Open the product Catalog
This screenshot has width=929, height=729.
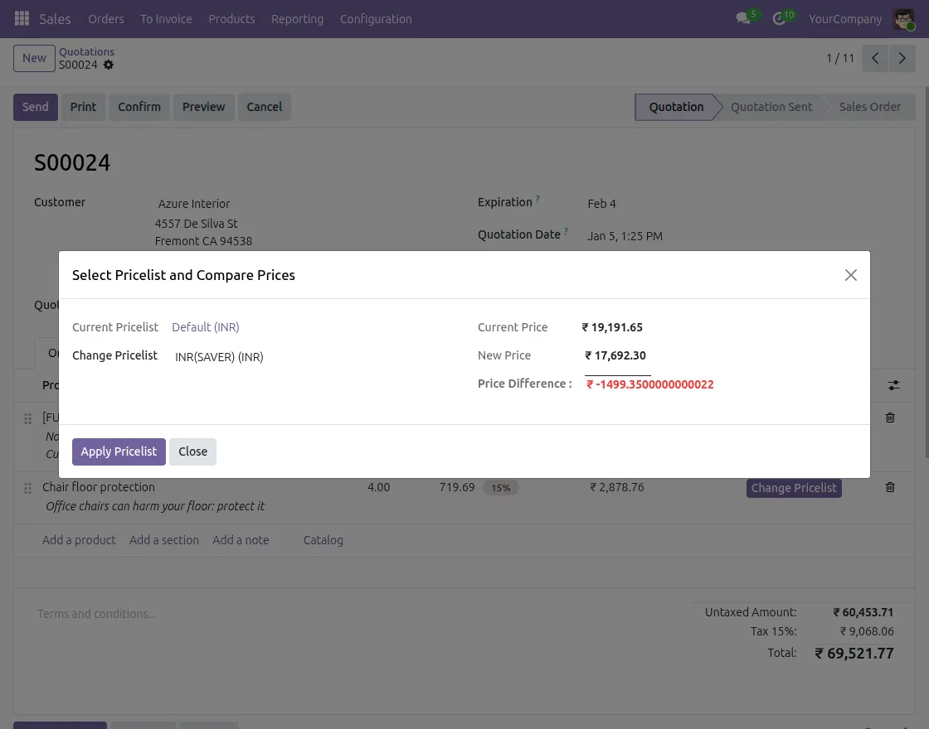click(x=323, y=540)
